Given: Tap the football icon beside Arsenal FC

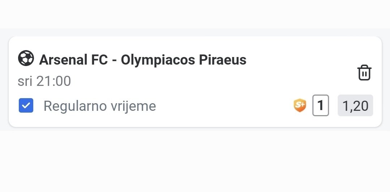Looking at the screenshot, I should [26, 58].
